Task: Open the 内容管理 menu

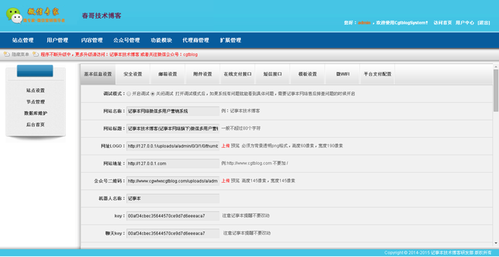Action: 92,41
